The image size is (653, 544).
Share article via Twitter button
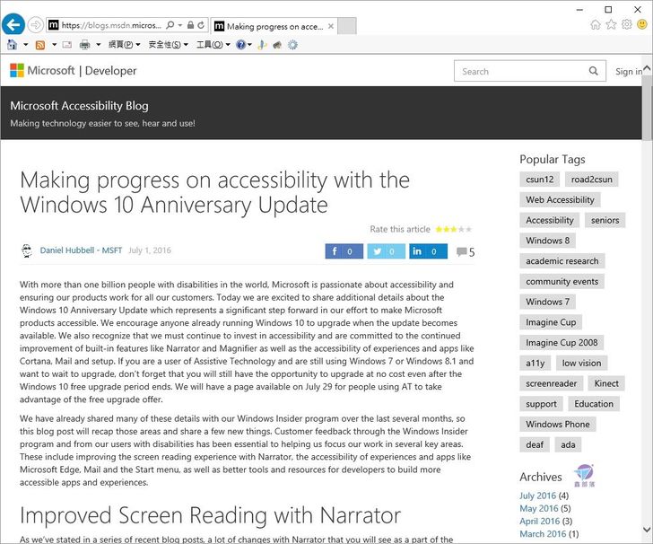tap(386, 251)
